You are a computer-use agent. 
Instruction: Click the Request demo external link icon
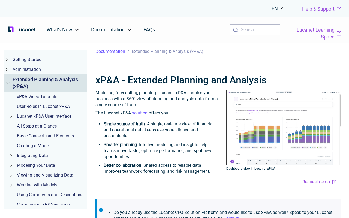(334, 182)
